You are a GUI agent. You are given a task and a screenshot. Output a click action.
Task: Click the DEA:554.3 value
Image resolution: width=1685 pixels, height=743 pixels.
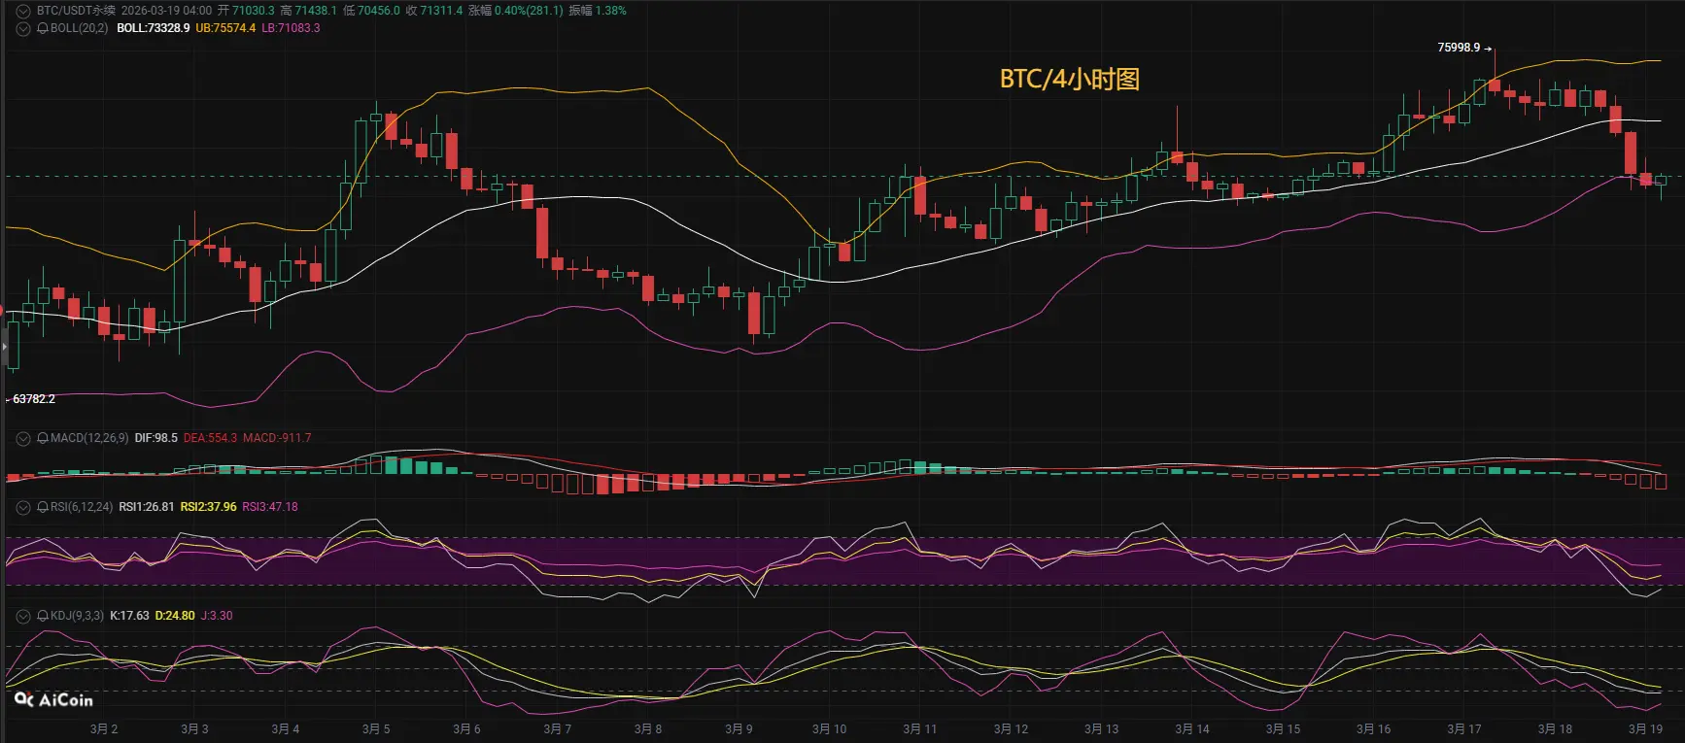pyautogui.click(x=210, y=438)
